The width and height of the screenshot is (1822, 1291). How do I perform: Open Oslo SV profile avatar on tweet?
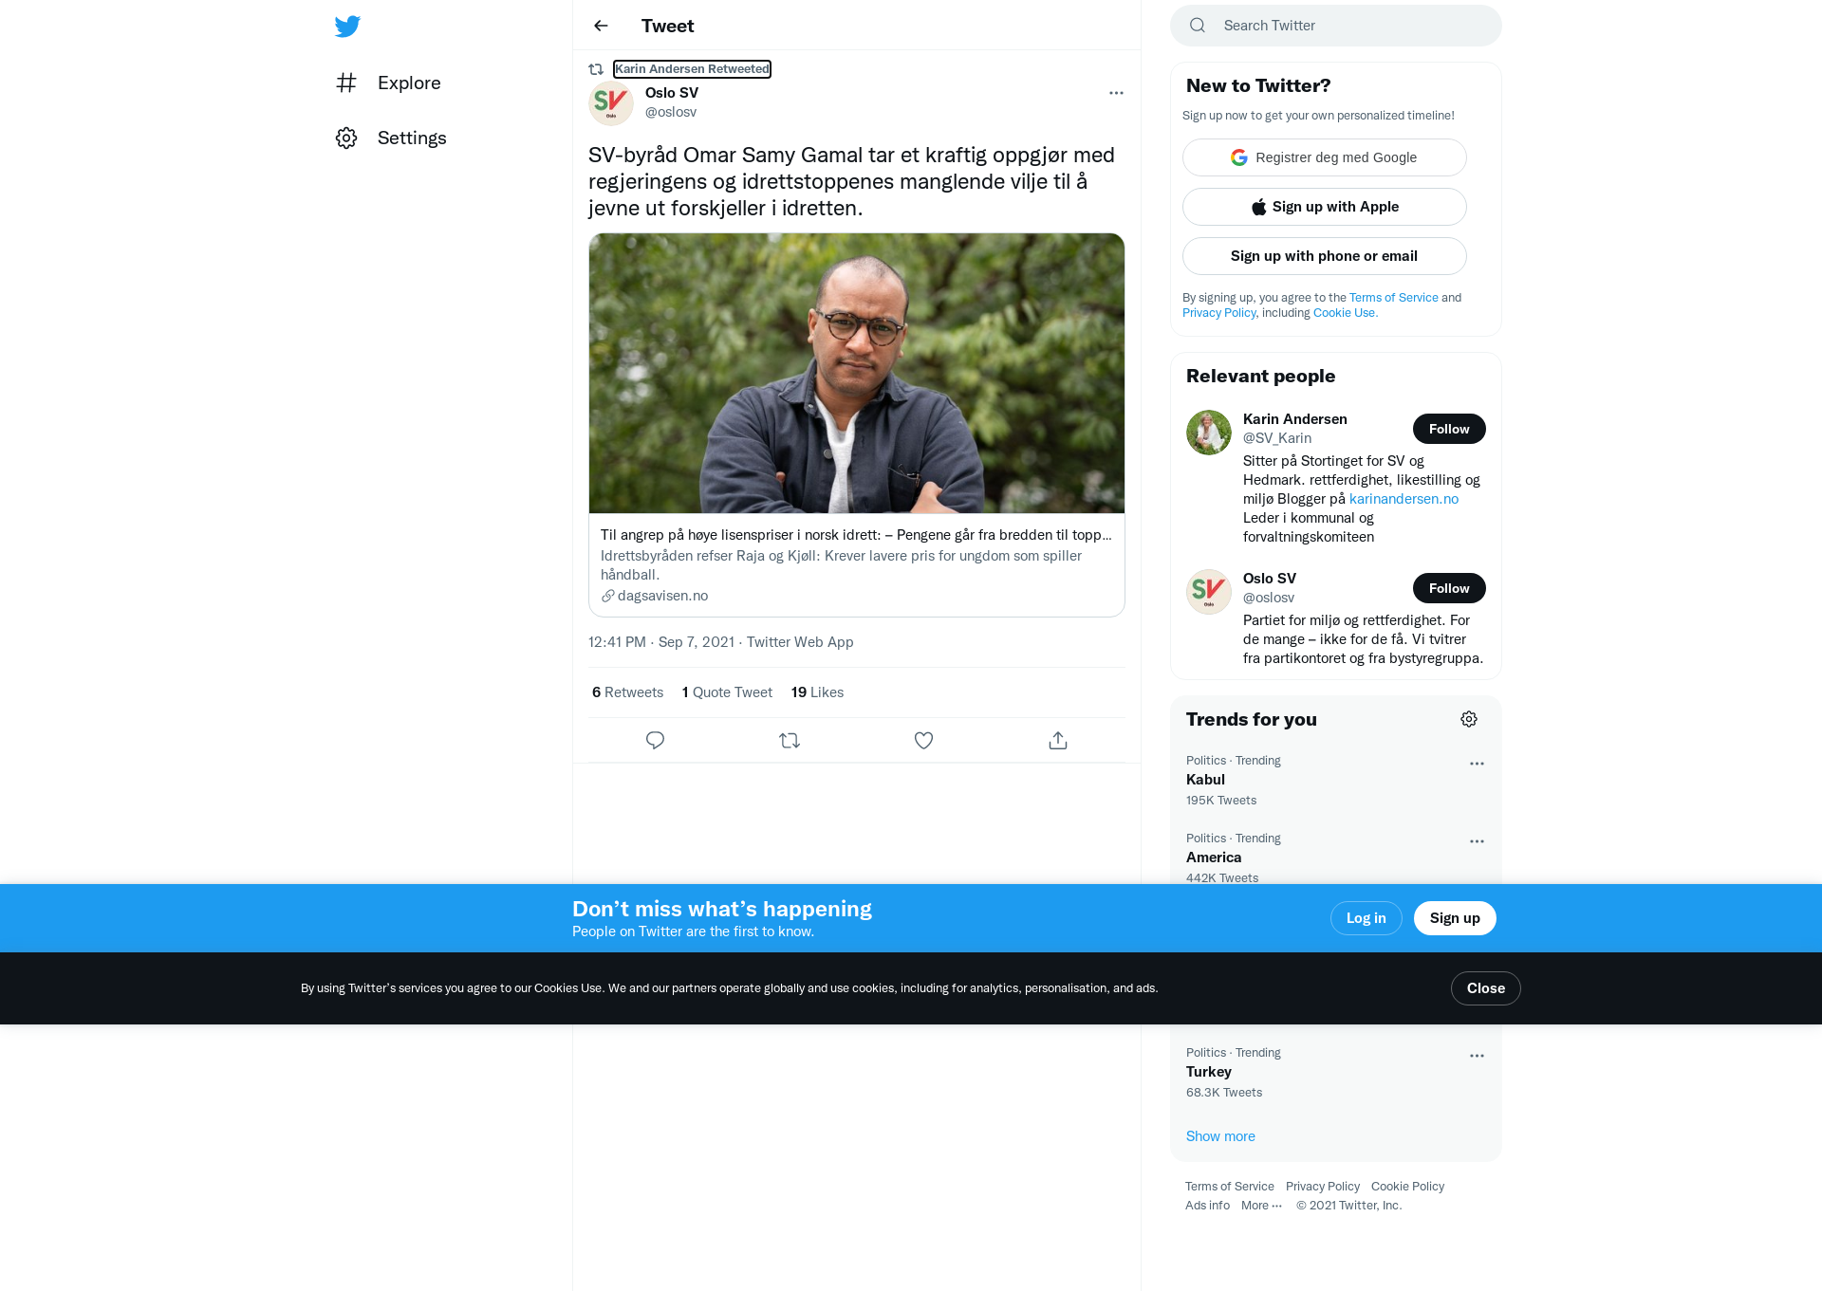pyautogui.click(x=611, y=102)
